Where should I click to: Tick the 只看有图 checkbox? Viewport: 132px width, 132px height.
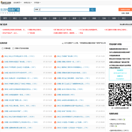tap(3, 48)
